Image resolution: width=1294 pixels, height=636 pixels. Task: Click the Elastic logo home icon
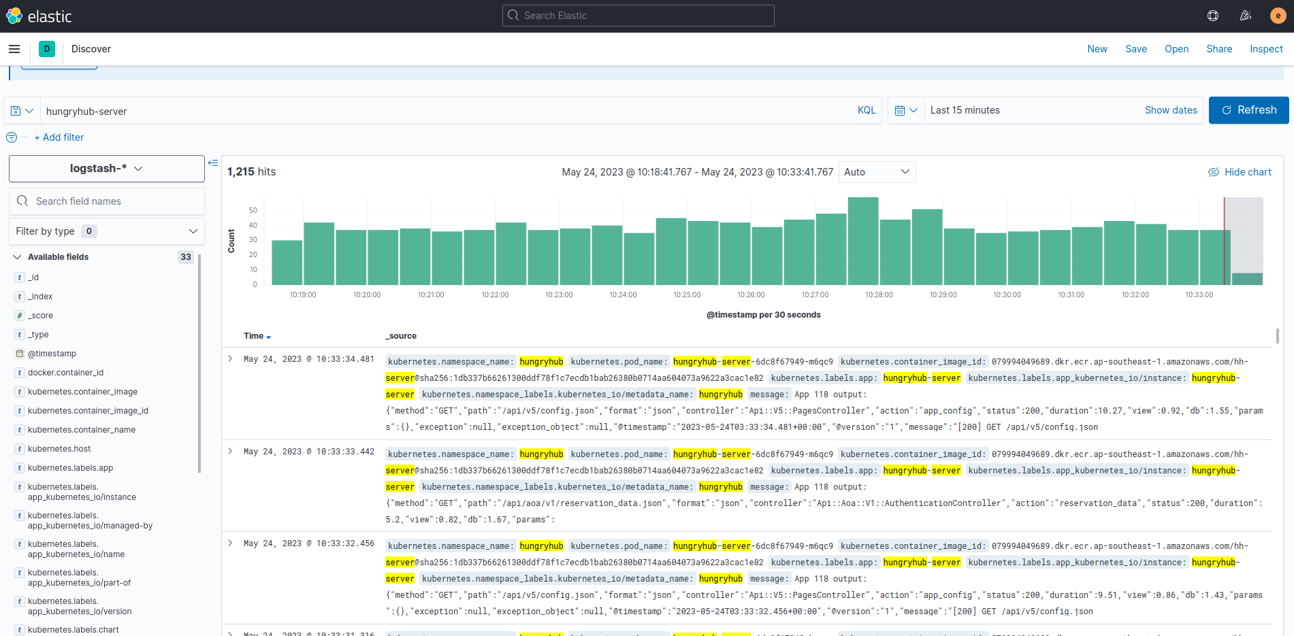coord(14,16)
